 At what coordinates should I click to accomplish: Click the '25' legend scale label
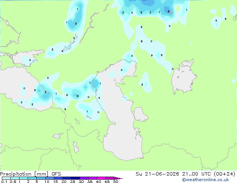[73, 182]
